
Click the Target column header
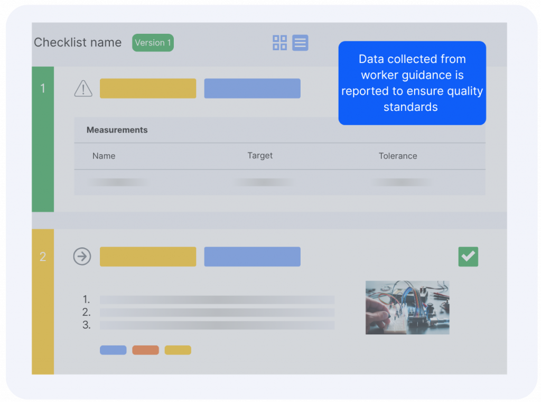(x=260, y=156)
